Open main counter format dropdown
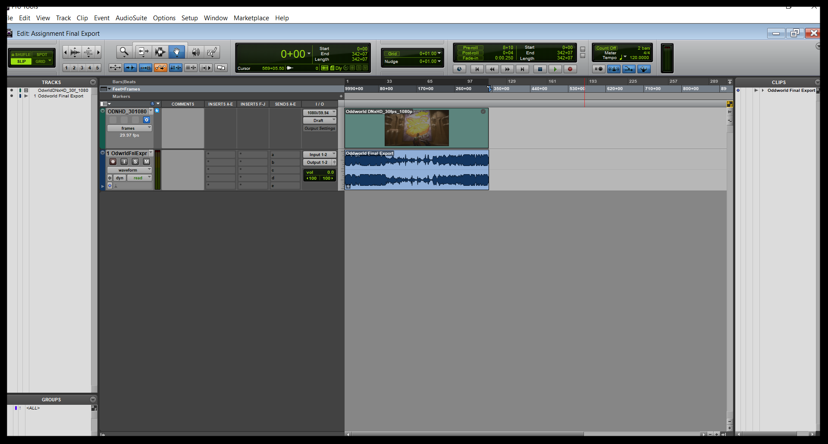This screenshot has height=444, width=828. [309, 54]
